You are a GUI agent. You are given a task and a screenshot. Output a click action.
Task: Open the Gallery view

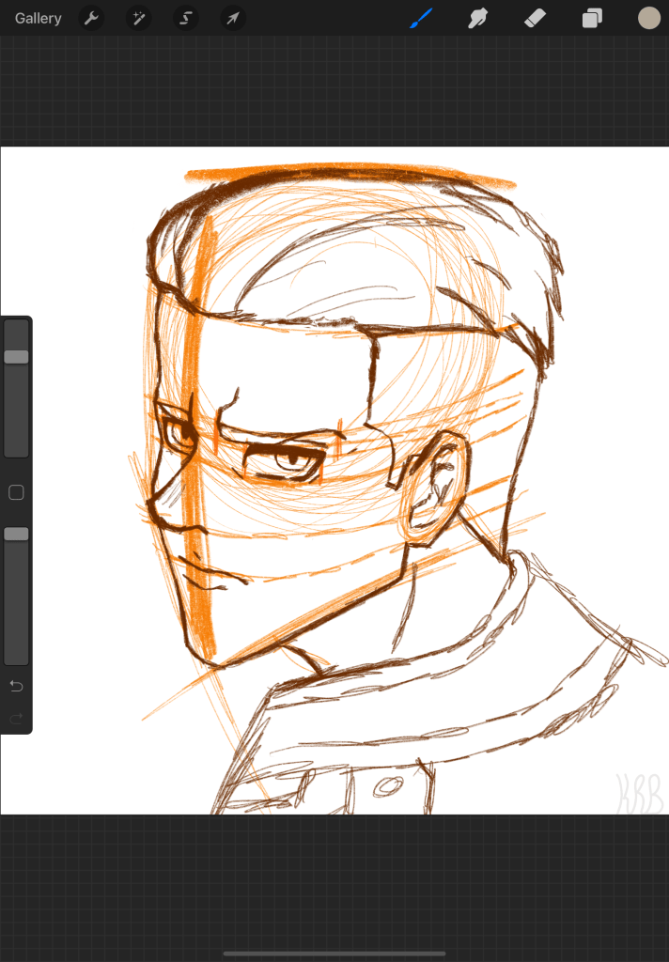[38, 19]
